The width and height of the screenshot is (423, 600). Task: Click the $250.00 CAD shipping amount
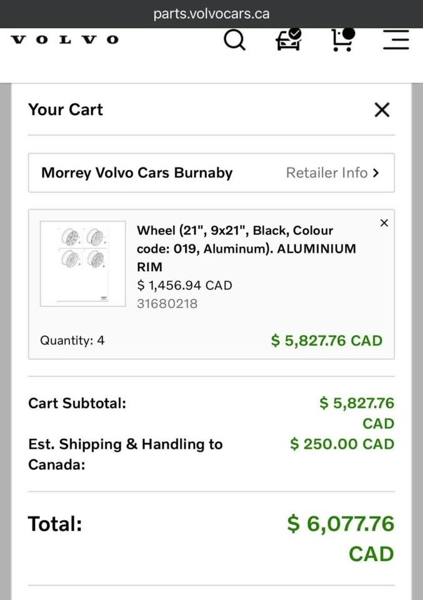342,444
